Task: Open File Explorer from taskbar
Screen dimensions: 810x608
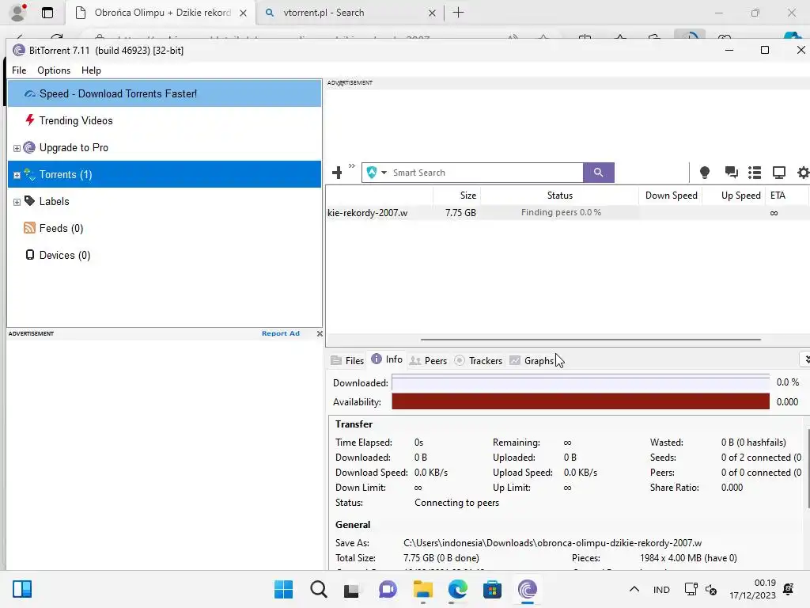Action: tap(422, 589)
